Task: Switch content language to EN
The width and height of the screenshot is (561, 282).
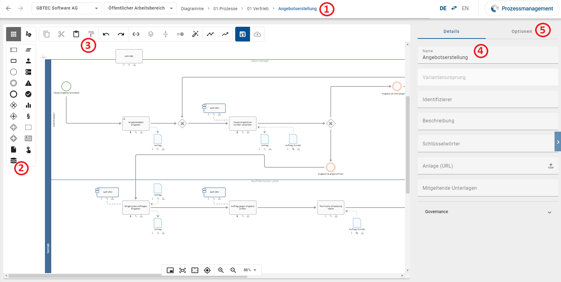Action: click(465, 8)
